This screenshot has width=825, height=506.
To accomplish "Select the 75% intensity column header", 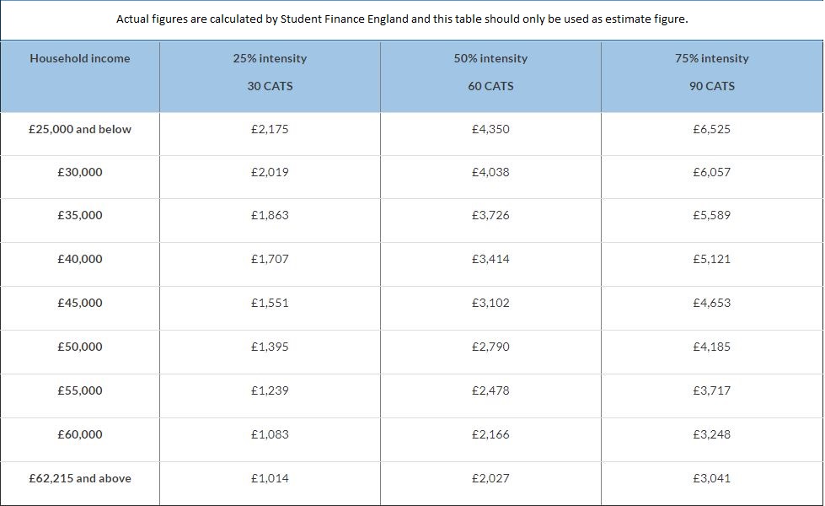I will (711, 58).
